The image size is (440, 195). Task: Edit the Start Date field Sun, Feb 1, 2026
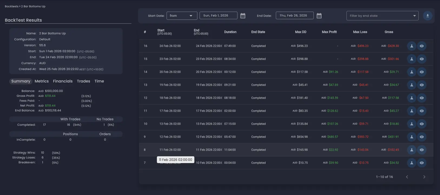point(219,15)
